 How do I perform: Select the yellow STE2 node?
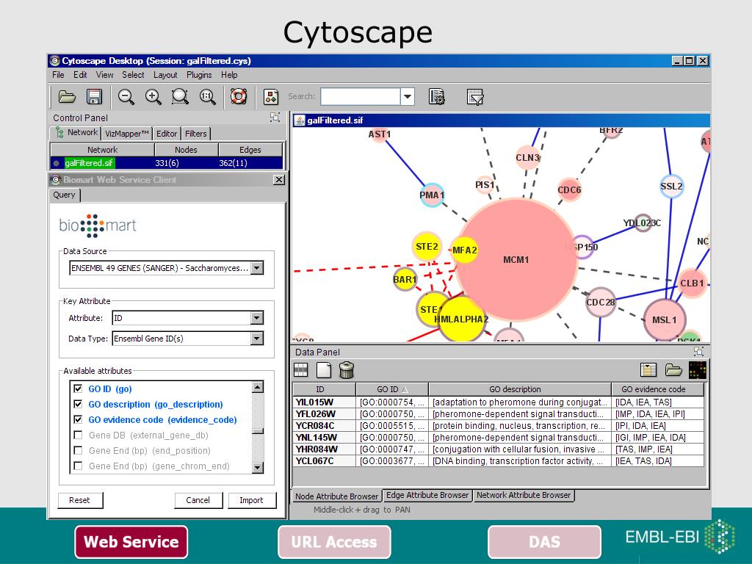[x=427, y=247]
